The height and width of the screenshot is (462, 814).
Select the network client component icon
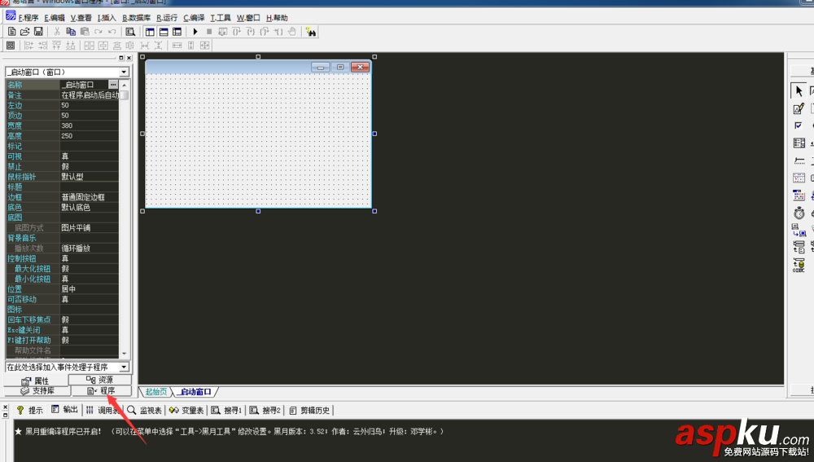(799, 230)
